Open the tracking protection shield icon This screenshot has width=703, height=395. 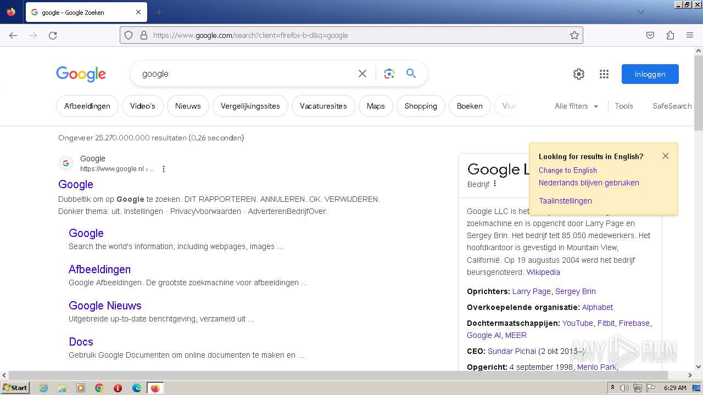[x=129, y=35]
